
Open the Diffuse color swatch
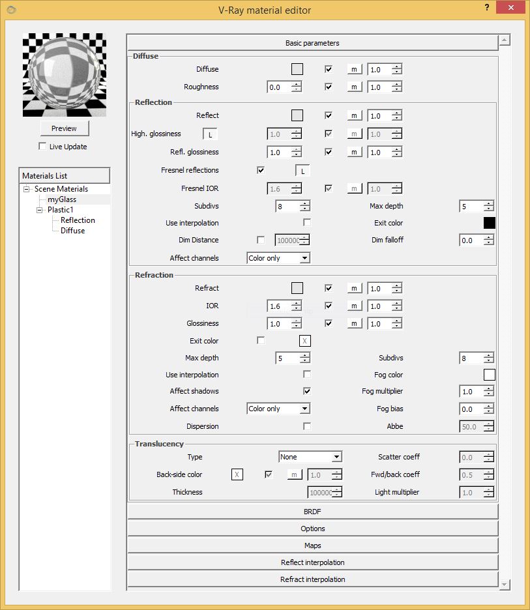tap(297, 69)
